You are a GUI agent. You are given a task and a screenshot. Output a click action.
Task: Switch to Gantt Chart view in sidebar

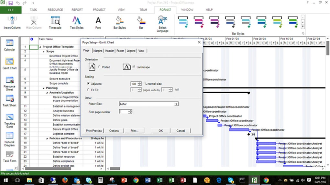9,63
